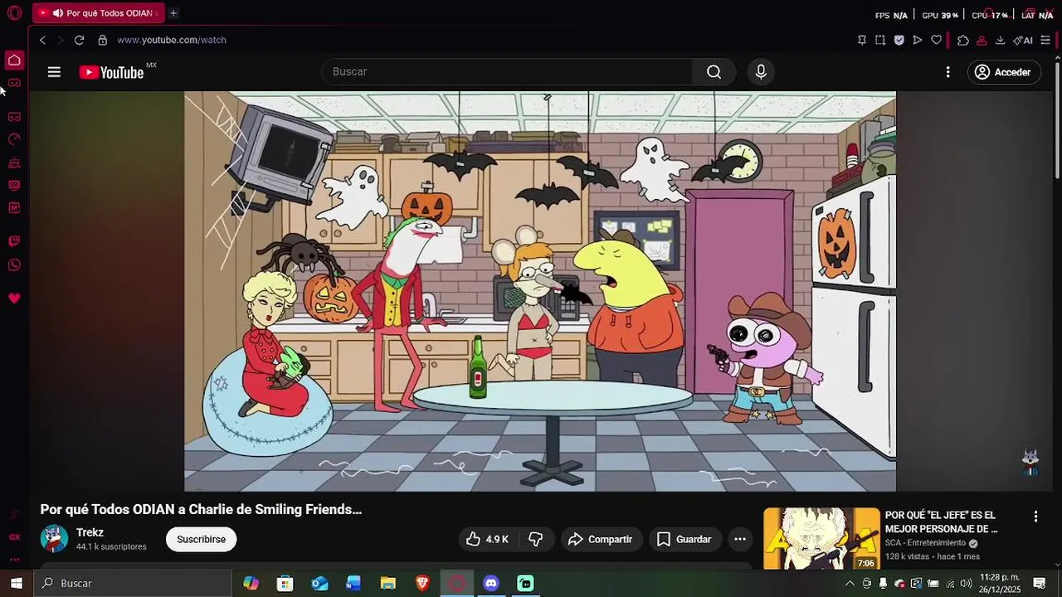Open options for the recommended video 'EL JEFE'
Image resolution: width=1062 pixels, height=597 pixels.
[x=1035, y=517]
